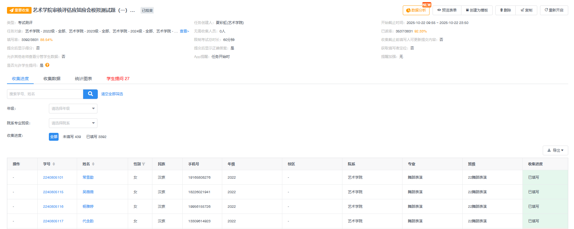Click 预览表单 preview form button
This screenshot has height=229, width=574.
tap(447, 10)
